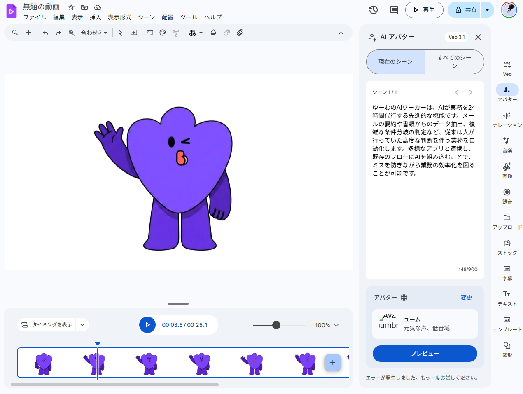Click the プレビュー button
Viewport: 523px width, 394px height.
425,354
